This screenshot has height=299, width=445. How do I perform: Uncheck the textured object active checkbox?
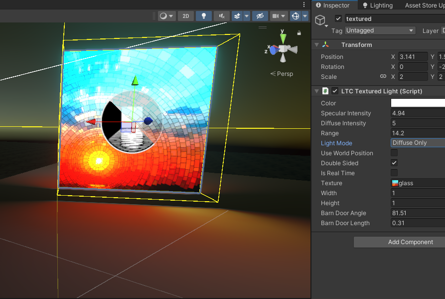click(338, 19)
